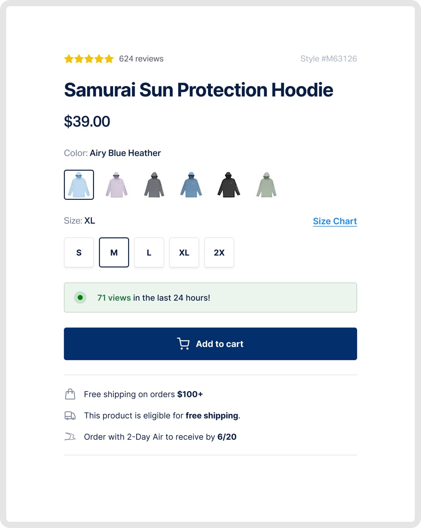Open the Size Chart
The height and width of the screenshot is (528, 421).
click(335, 221)
